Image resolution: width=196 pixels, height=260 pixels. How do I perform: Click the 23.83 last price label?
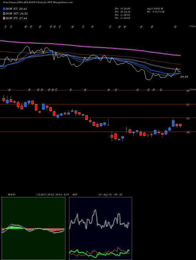[184, 77]
